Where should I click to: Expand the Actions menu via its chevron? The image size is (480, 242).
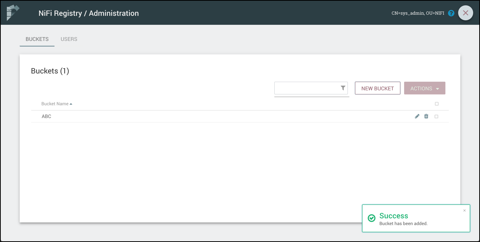coord(437,88)
